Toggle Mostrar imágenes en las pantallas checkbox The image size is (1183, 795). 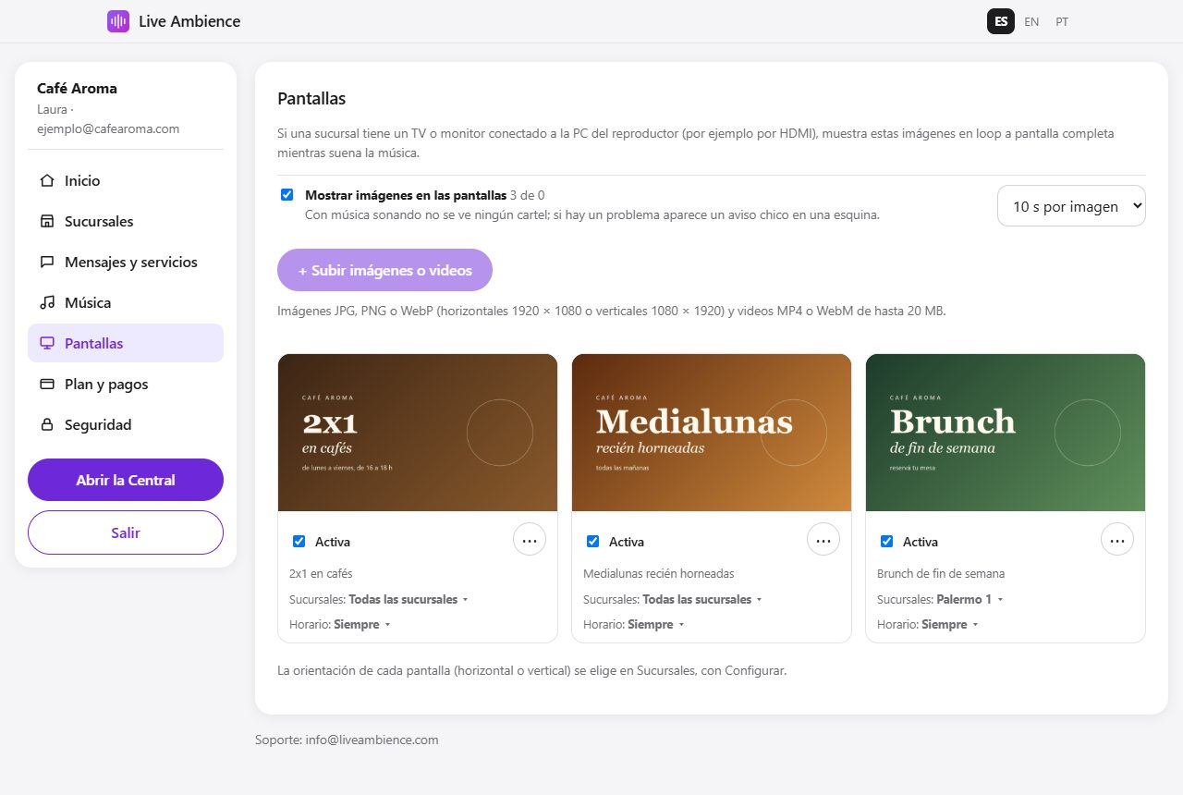tap(287, 195)
